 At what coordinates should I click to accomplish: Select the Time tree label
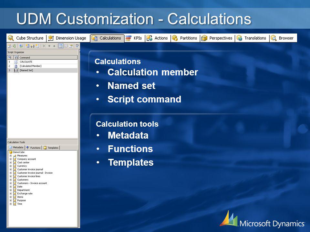click(x=20, y=204)
